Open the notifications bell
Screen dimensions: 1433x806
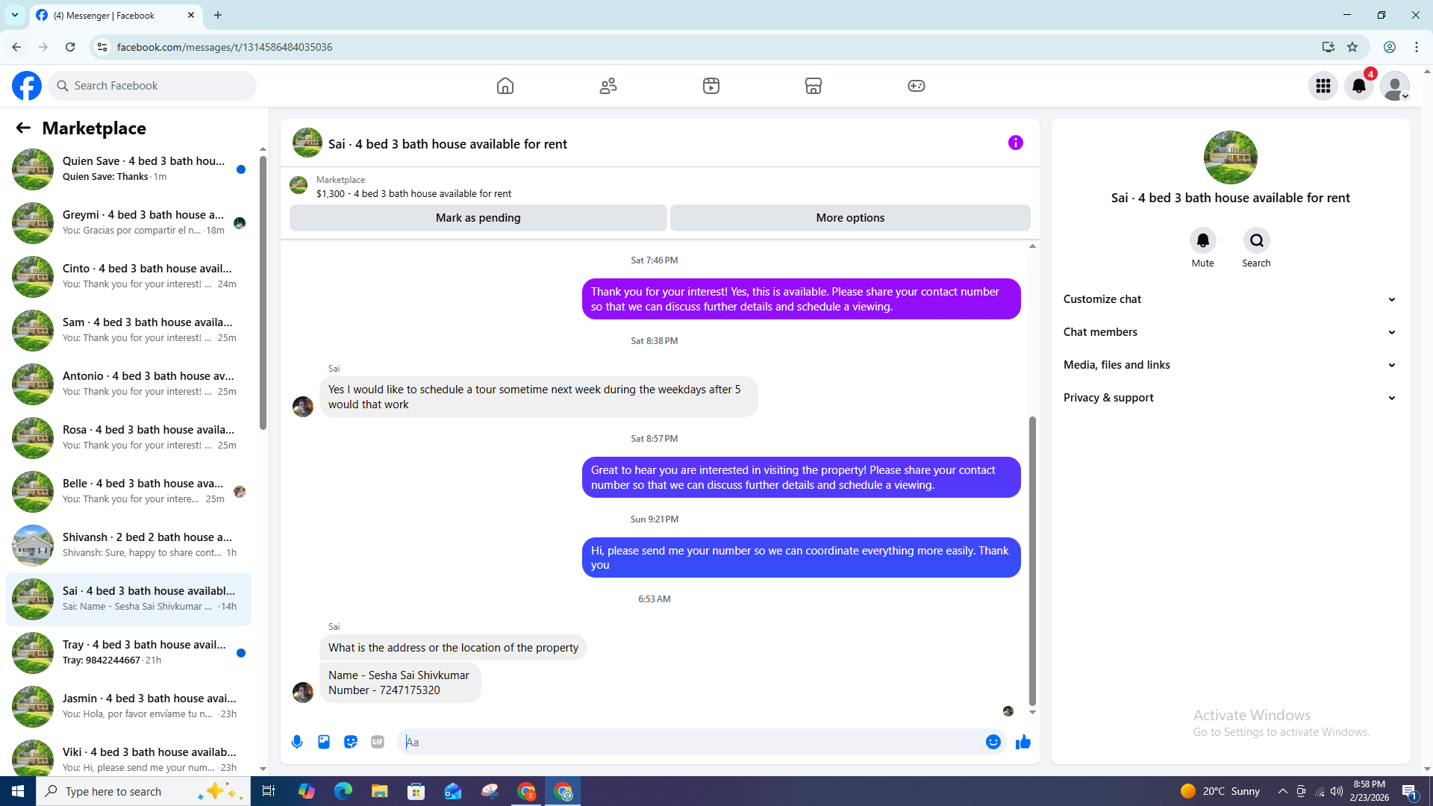(1358, 86)
